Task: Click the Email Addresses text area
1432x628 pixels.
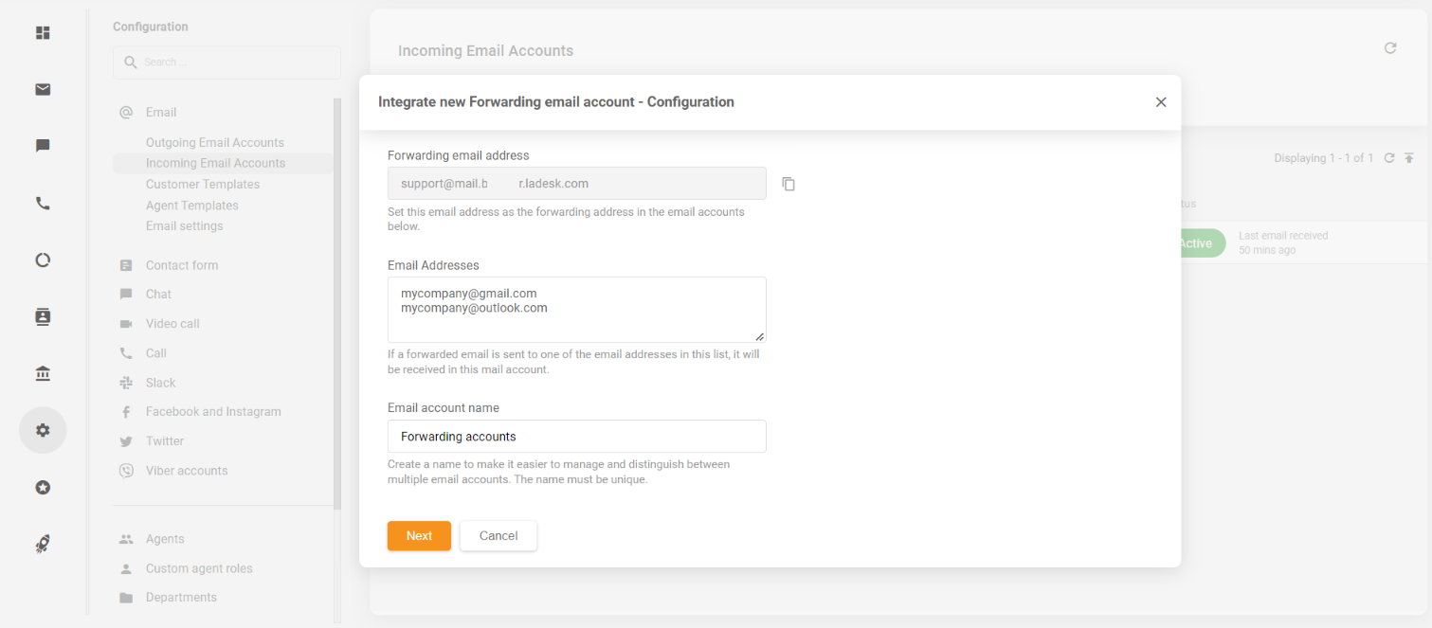Action: [x=576, y=310]
